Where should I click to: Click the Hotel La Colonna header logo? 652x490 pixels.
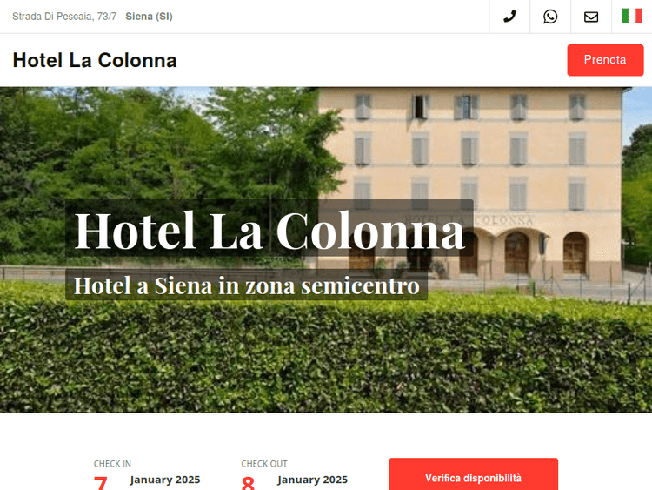(95, 60)
